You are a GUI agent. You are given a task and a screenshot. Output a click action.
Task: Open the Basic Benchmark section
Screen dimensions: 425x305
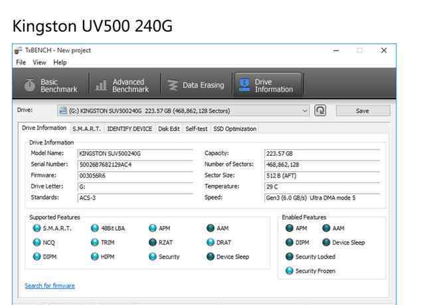pyautogui.click(x=50, y=86)
